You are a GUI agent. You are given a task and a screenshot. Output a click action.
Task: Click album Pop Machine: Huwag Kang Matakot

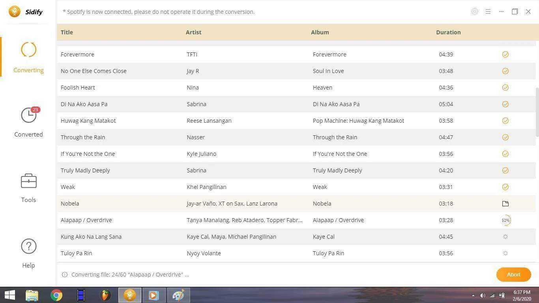coord(358,121)
